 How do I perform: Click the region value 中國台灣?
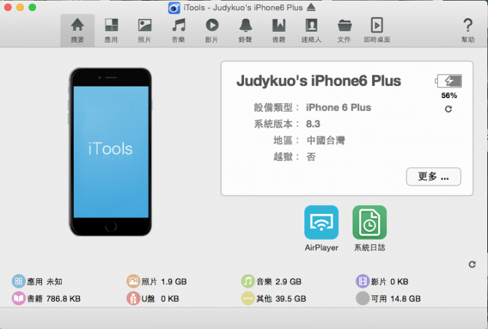point(326,141)
